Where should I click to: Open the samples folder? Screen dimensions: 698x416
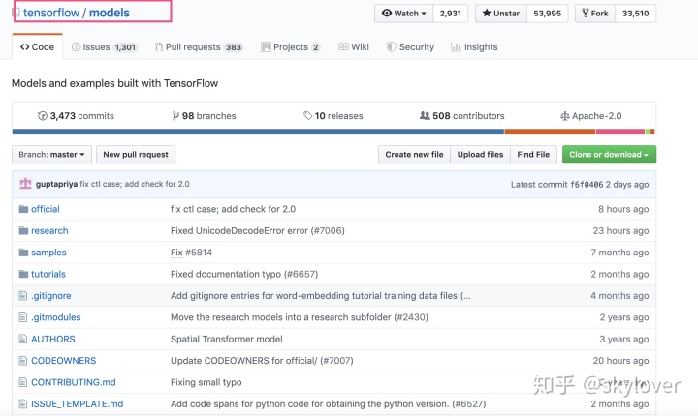pos(48,253)
